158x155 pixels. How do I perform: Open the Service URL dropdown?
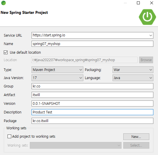click(151, 36)
